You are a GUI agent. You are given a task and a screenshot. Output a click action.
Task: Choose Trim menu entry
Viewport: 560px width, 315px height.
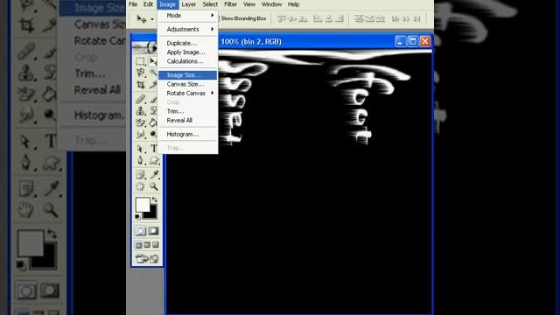click(187, 111)
